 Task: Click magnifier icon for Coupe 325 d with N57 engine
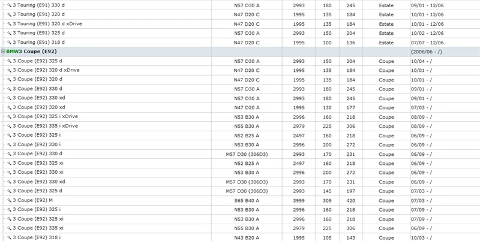click(9, 61)
